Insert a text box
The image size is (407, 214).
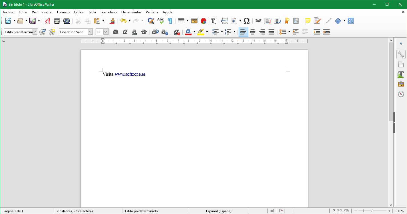coord(213,21)
